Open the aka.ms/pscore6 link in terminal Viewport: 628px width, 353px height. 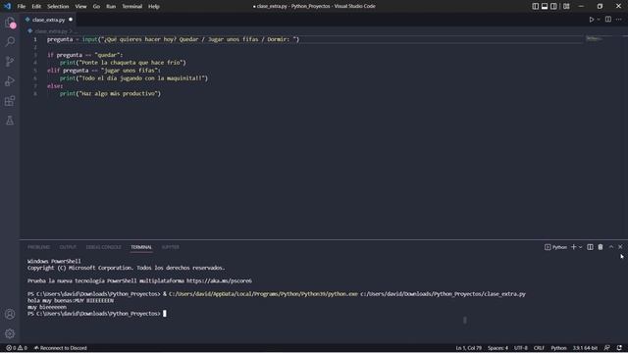click(x=219, y=281)
